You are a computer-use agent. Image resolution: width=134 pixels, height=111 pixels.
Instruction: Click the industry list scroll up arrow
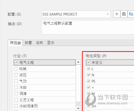[x=78, y=62]
